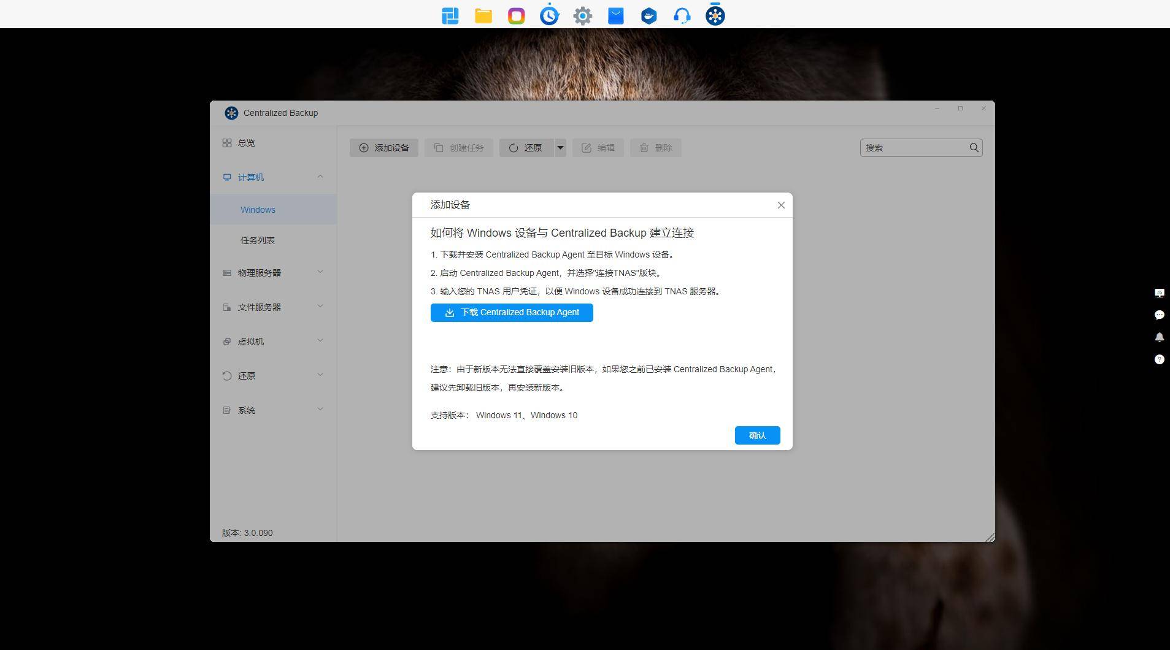The height and width of the screenshot is (650, 1170).
Task: Select 总览 in the sidebar
Action: click(x=247, y=143)
